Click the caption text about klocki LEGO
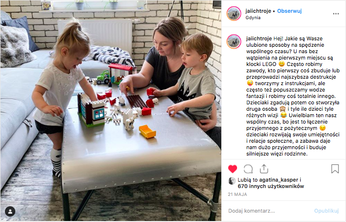The width and height of the screenshot is (346, 222). pos(293,96)
